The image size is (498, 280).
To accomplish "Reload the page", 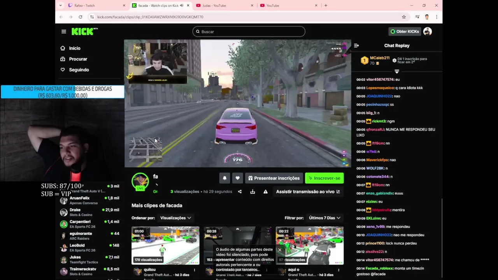I will (80, 17).
